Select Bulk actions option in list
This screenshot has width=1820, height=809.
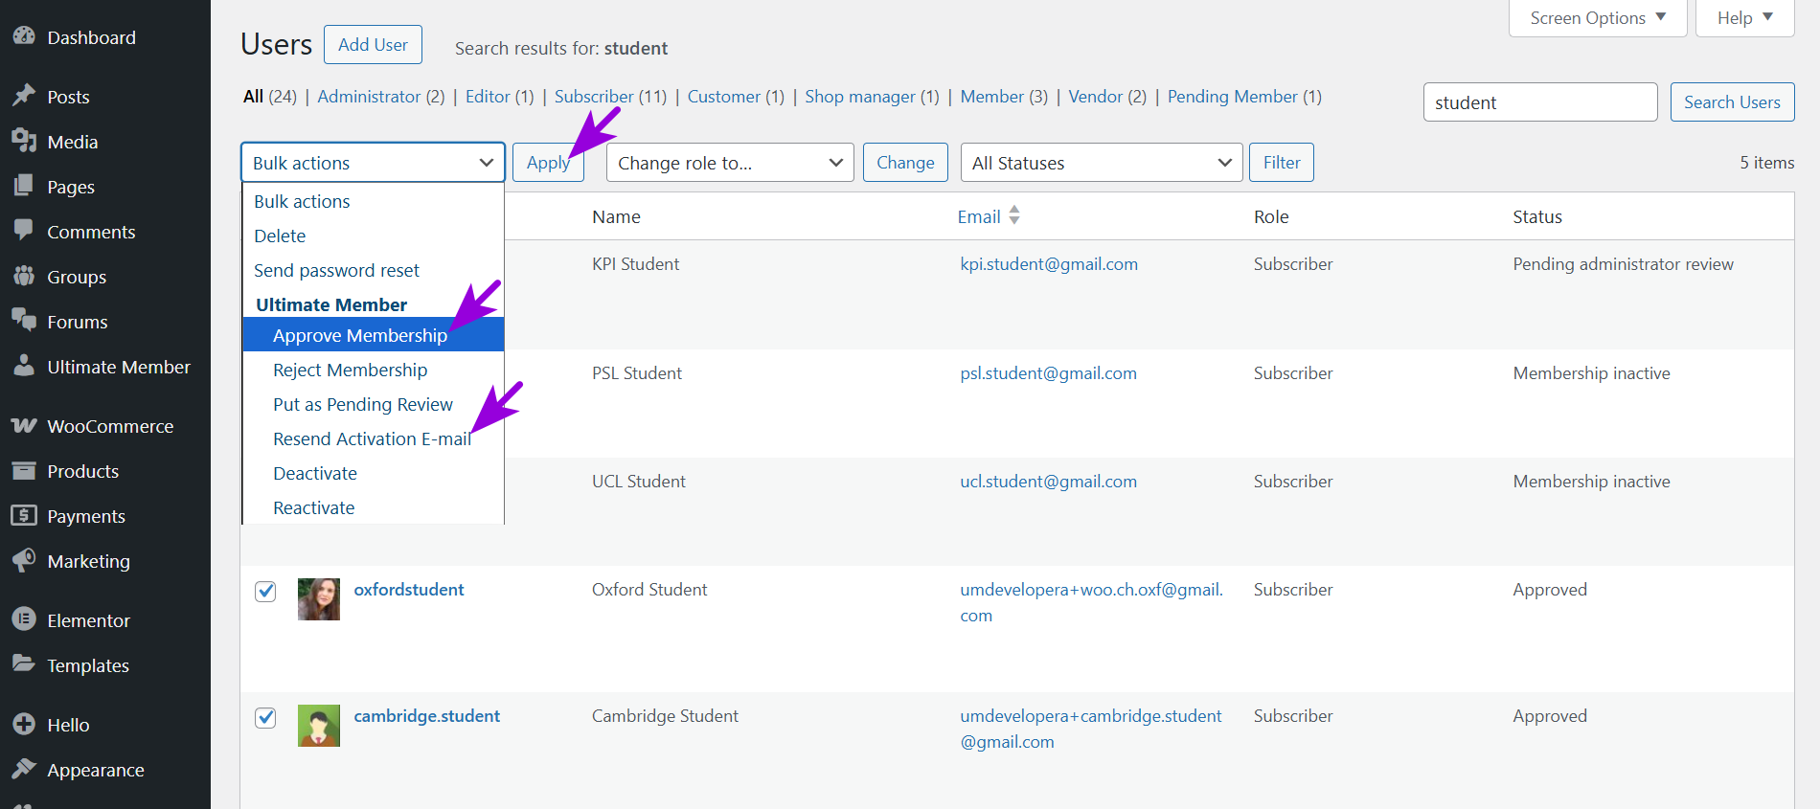pyautogui.click(x=373, y=202)
